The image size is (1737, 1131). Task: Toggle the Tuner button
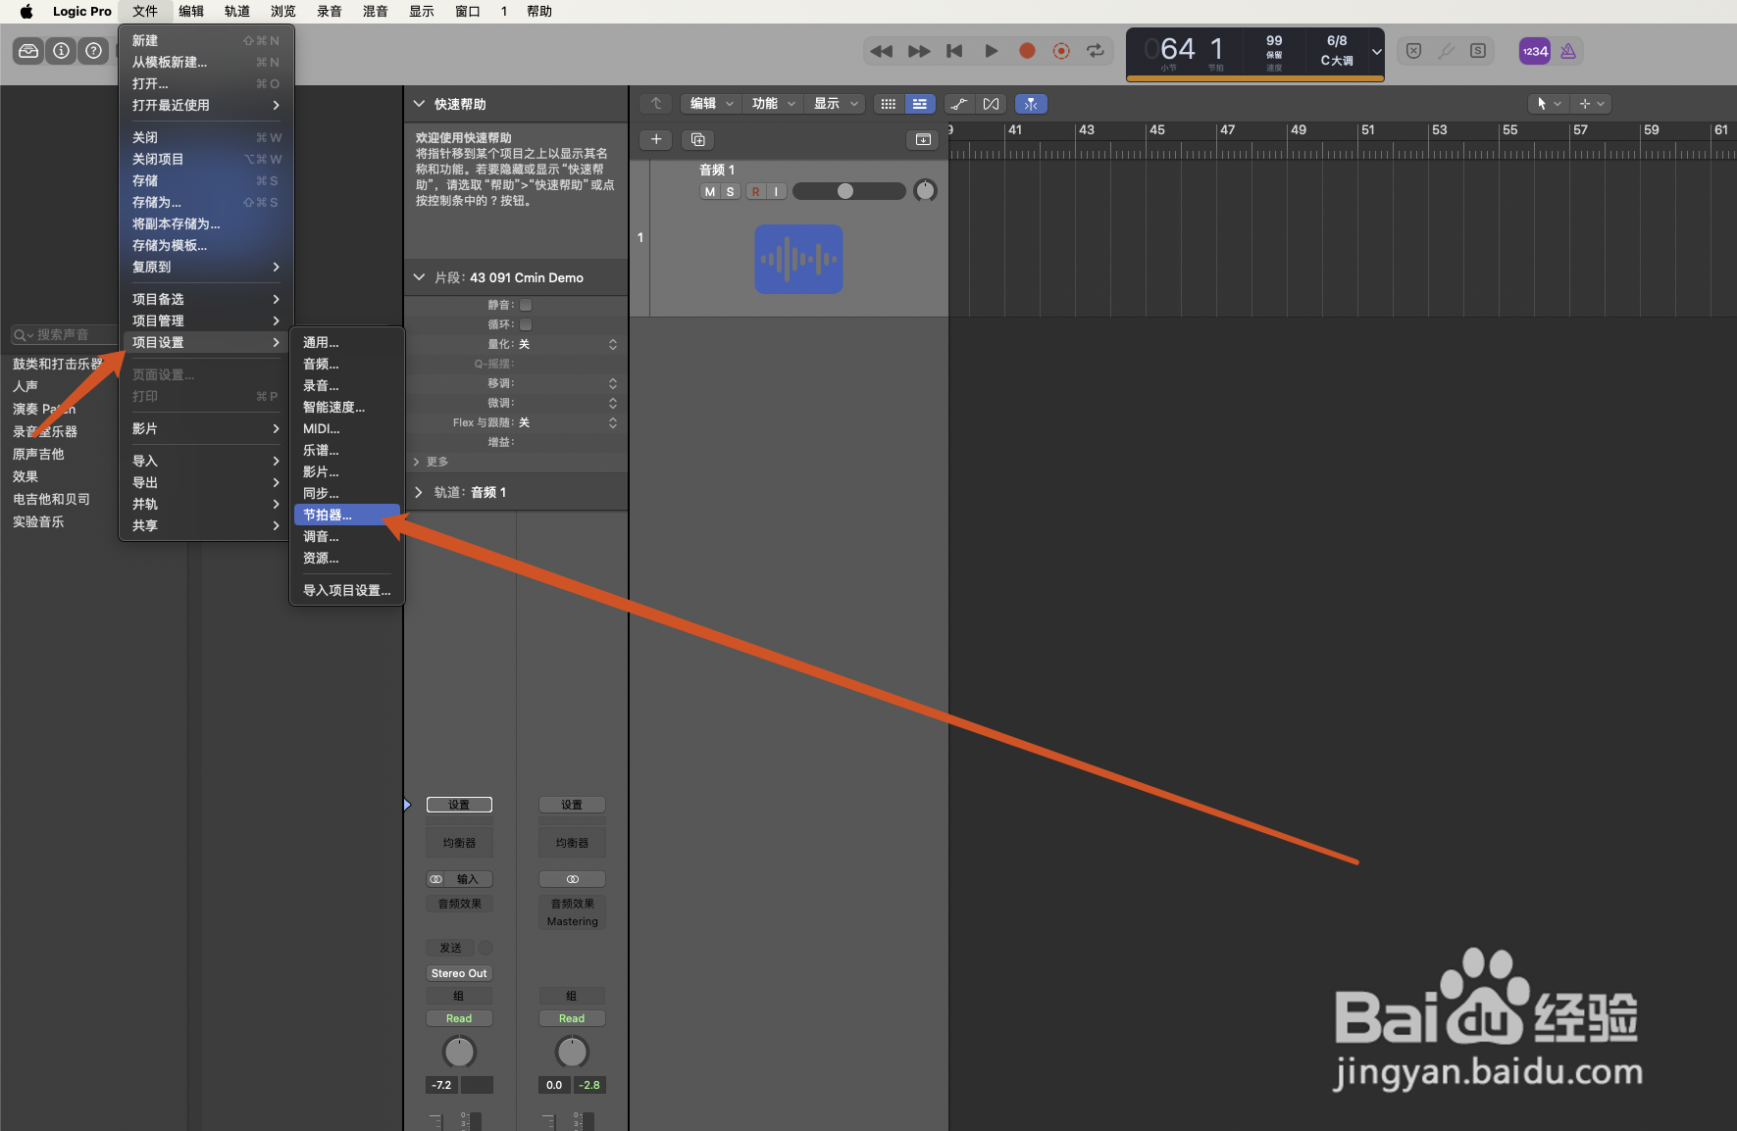tap(1446, 51)
